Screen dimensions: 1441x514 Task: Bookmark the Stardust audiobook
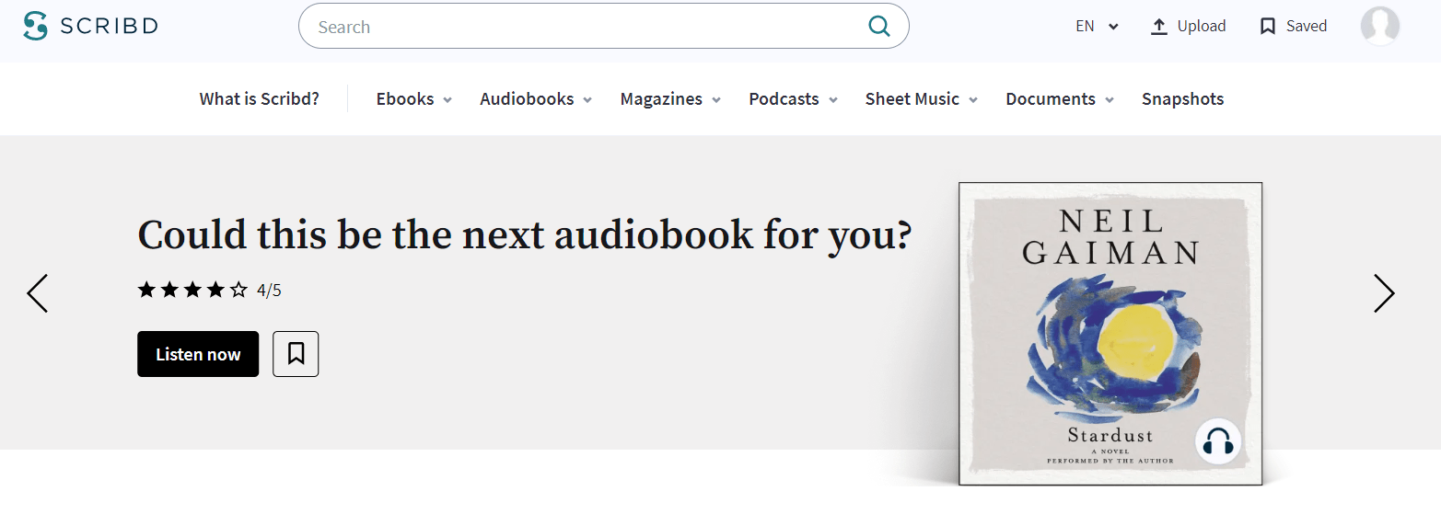(x=296, y=354)
